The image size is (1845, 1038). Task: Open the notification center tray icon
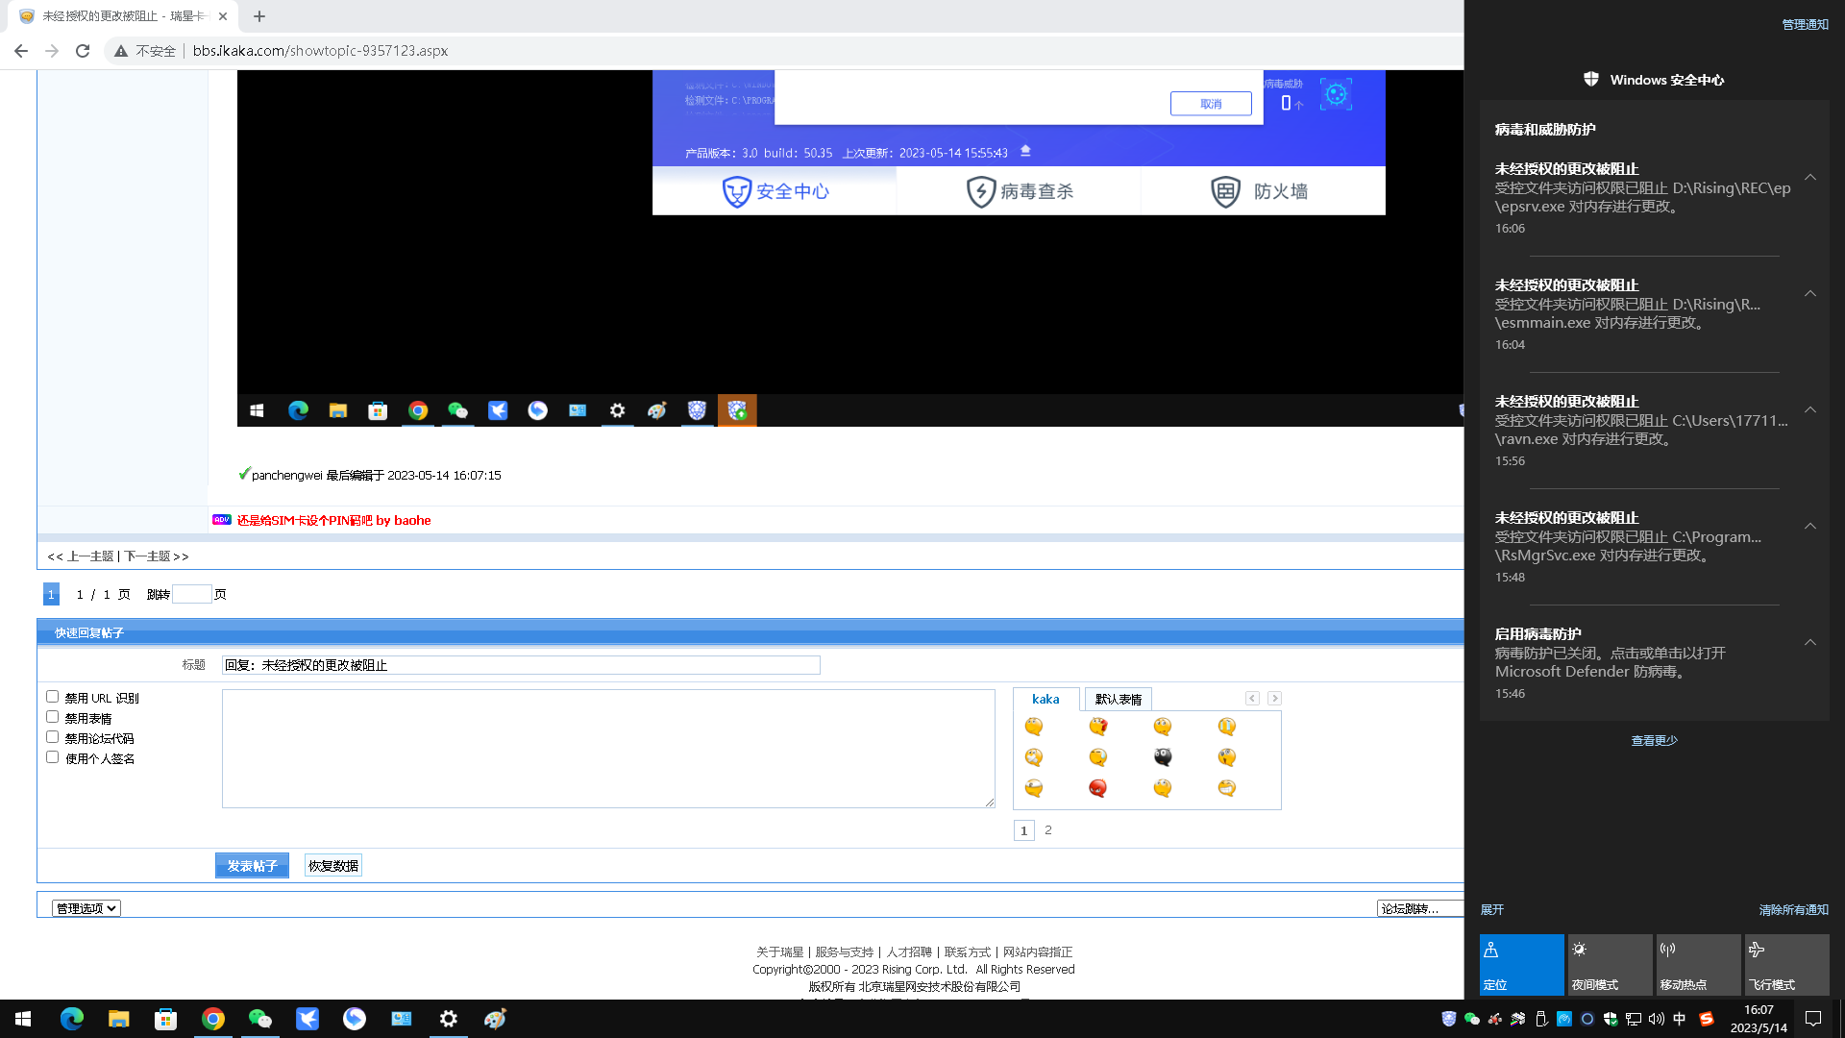coord(1813,1019)
